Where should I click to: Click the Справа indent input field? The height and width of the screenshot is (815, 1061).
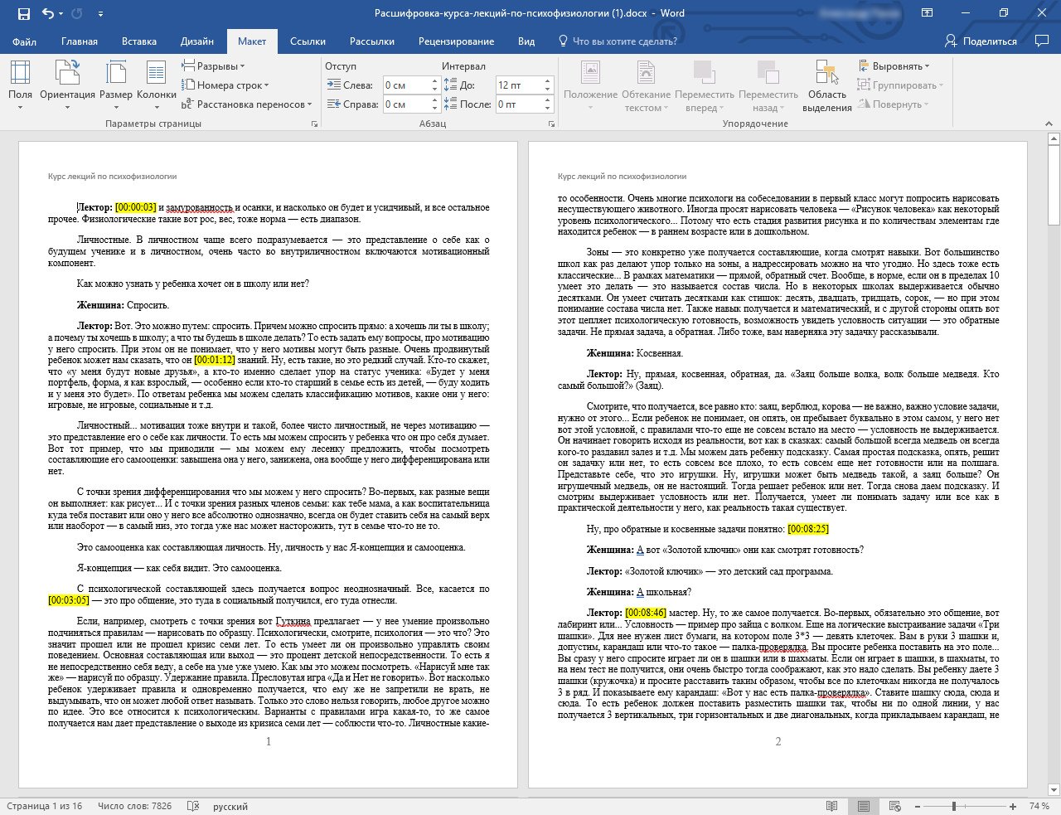(x=405, y=104)
